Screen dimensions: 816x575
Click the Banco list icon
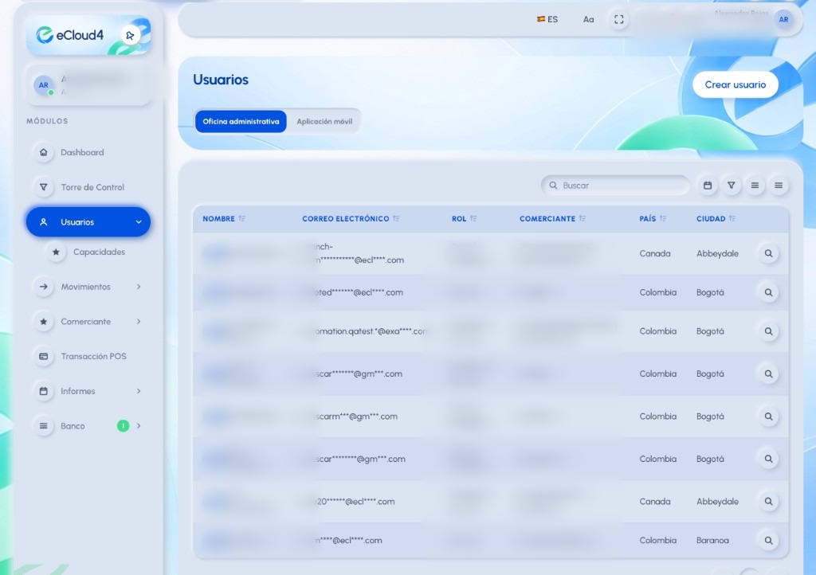pos(44,426)
